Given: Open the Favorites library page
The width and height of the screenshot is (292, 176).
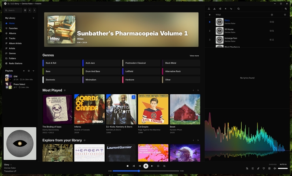Looking at the screenshot, I should (11, 28).
